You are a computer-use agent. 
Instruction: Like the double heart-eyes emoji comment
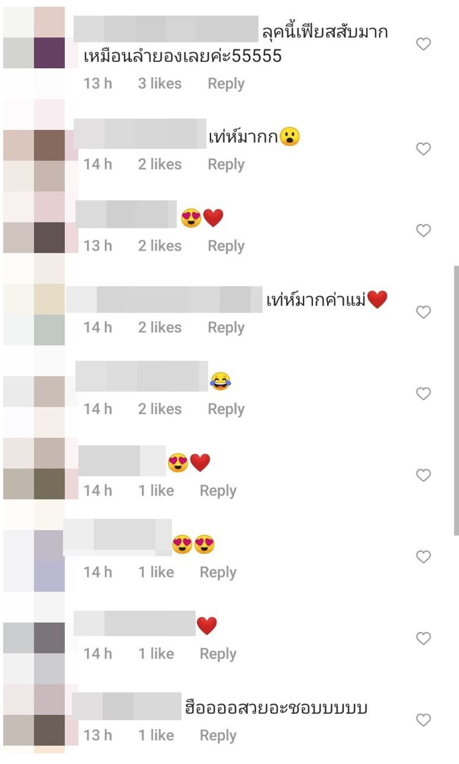click(423, 557)
